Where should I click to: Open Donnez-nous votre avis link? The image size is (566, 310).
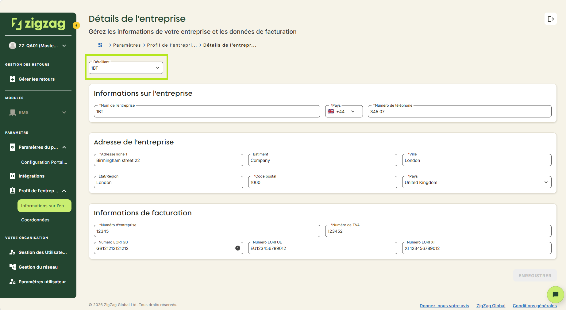[x=444, y=306]
